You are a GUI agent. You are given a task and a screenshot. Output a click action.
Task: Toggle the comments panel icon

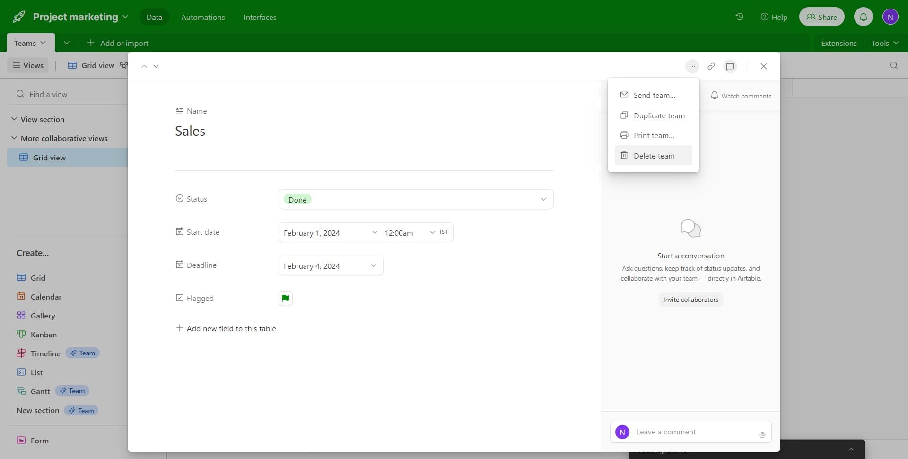730,66
